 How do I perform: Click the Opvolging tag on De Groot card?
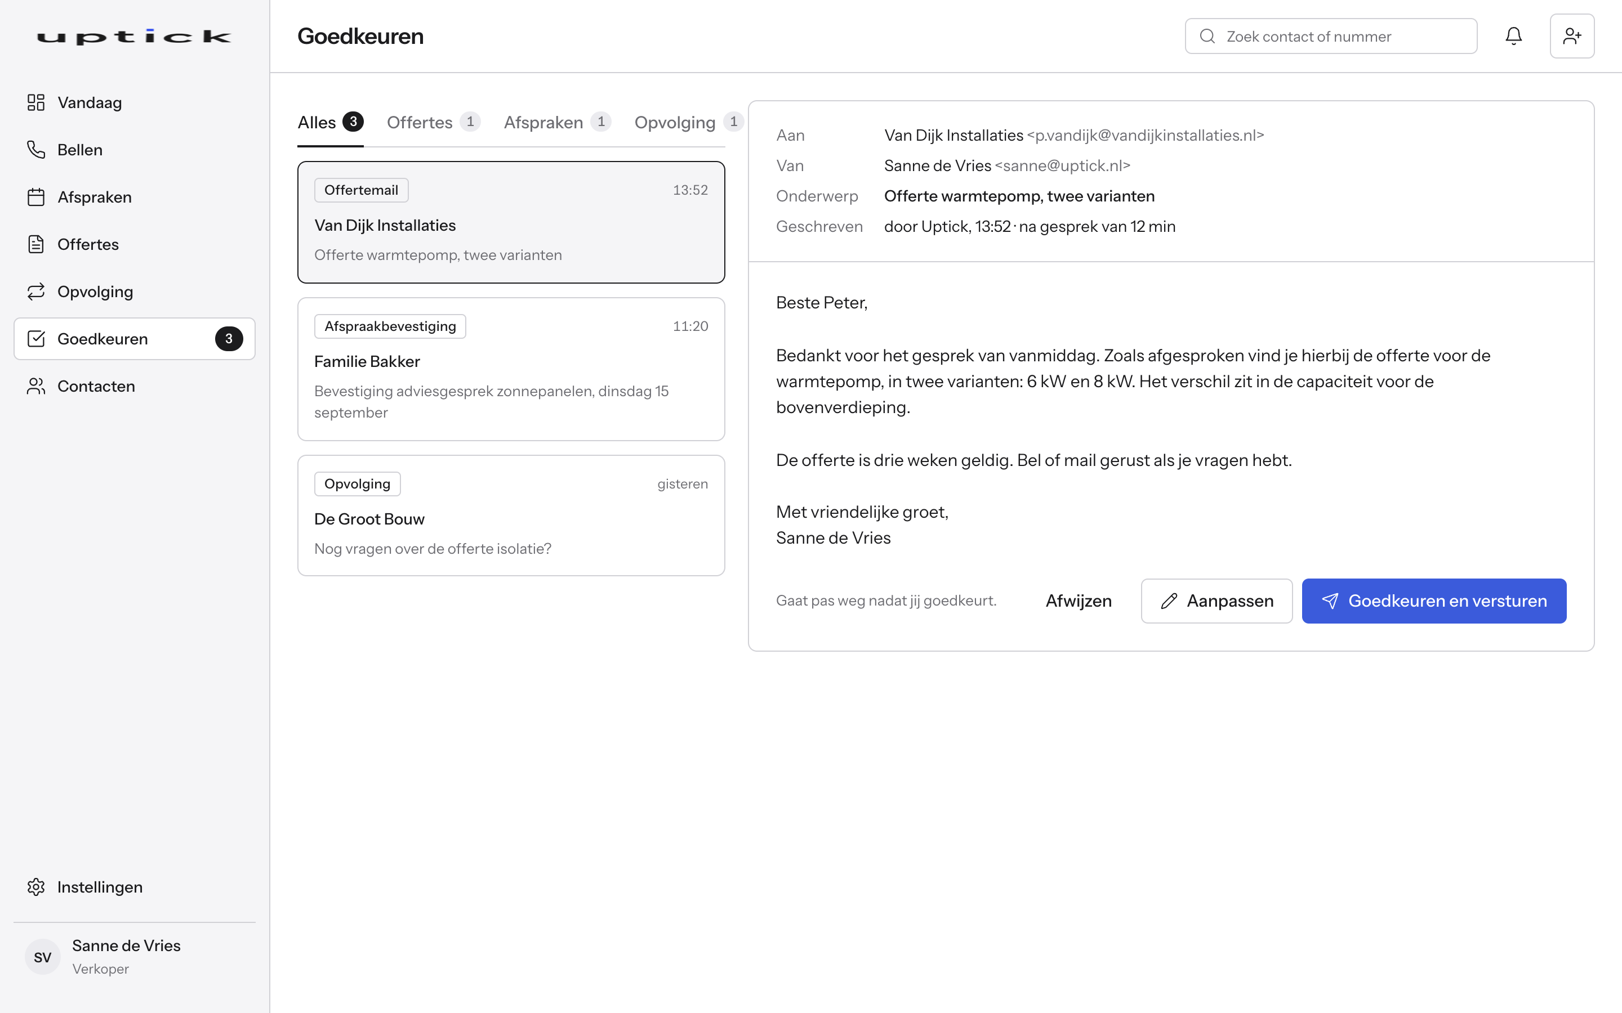tap(357, 484)
